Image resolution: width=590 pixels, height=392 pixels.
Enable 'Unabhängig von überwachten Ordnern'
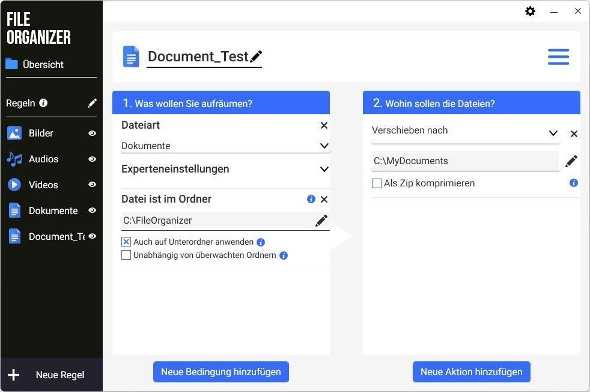pos(126,255)
